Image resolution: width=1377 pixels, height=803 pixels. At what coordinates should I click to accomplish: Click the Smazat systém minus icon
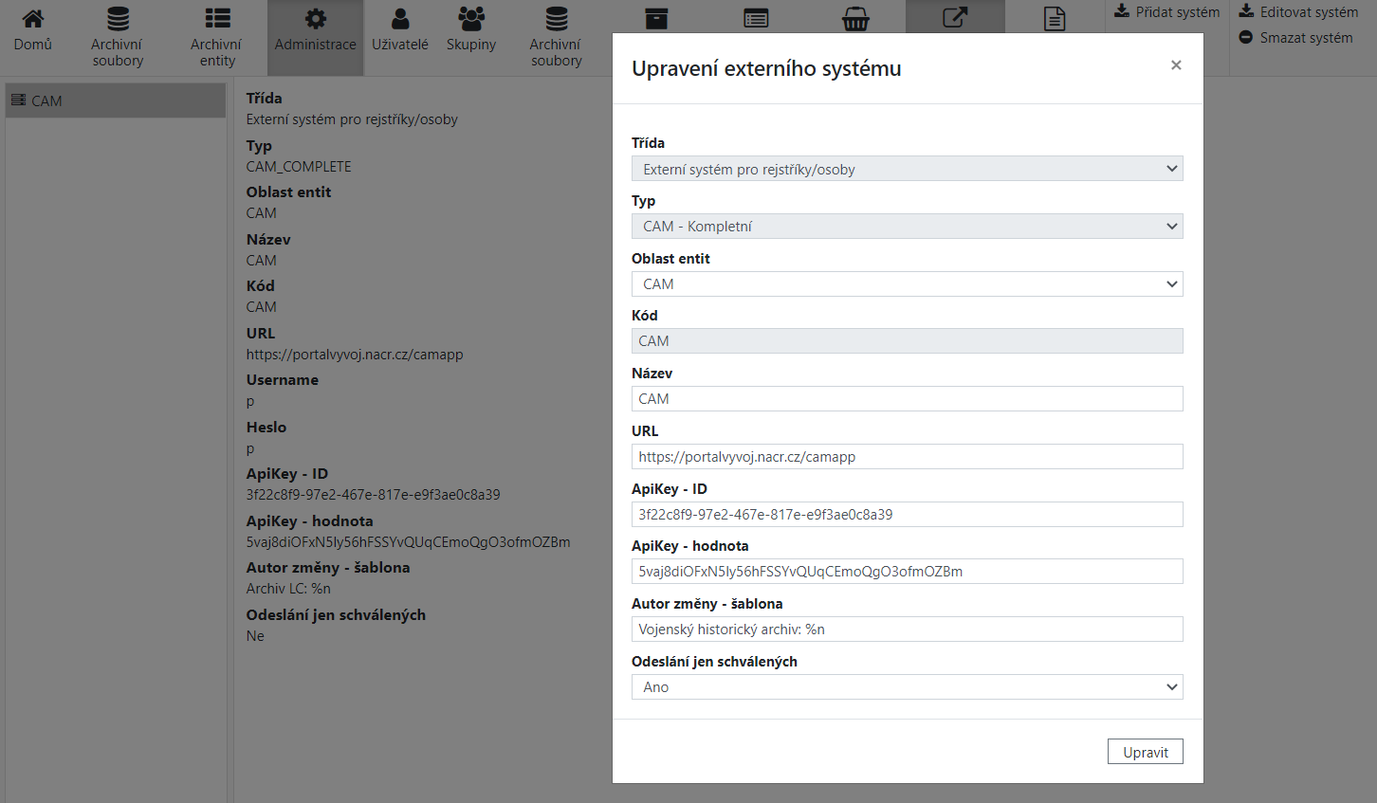point(1248,39)
